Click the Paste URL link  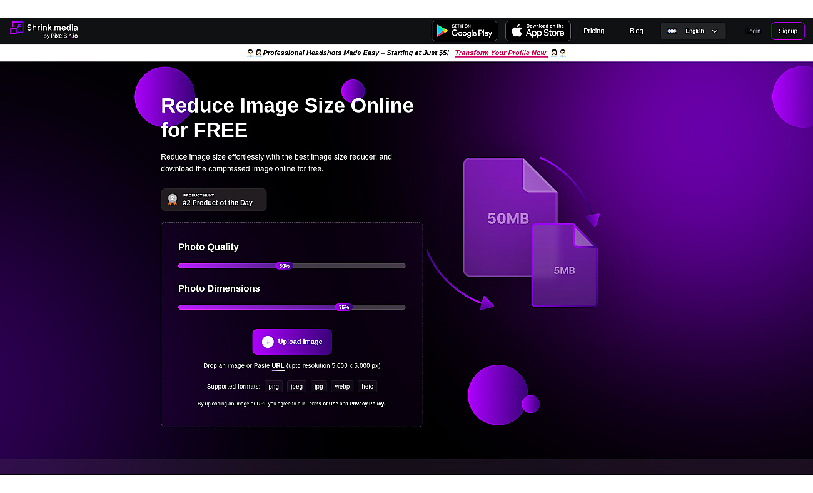click(x=278, y=365)
